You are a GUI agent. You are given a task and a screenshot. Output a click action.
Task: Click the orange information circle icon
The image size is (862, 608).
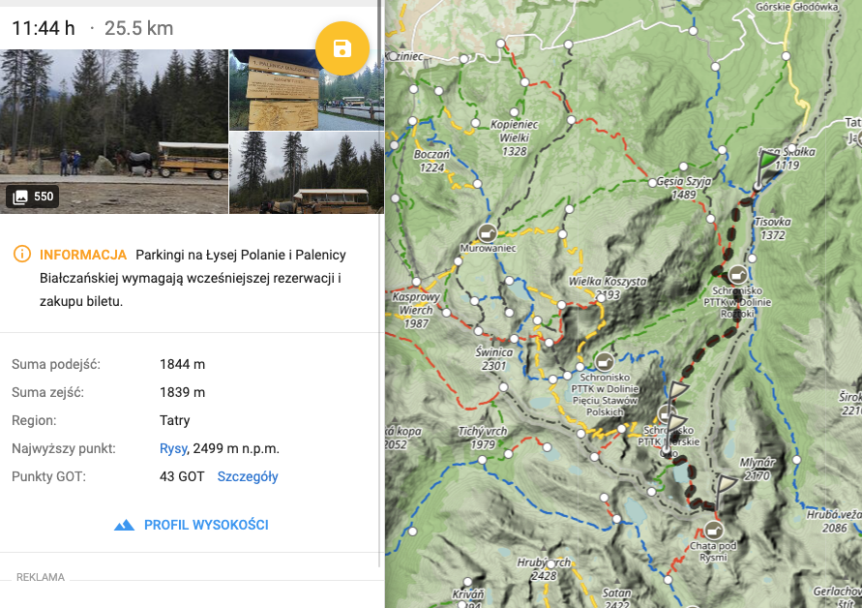(22, 255)
